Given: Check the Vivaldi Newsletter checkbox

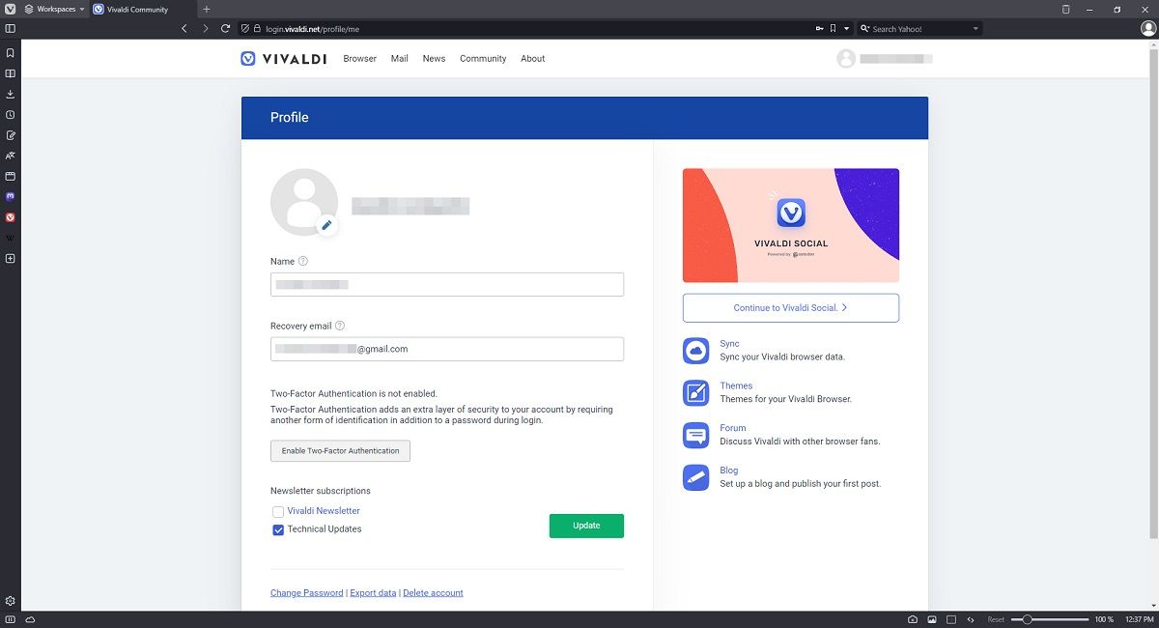Looking at the screenshot, I should tap(278, 511).
